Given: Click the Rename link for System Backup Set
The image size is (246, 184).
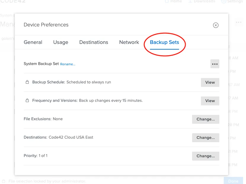Looking at the screenshot, I should point(68,64).
